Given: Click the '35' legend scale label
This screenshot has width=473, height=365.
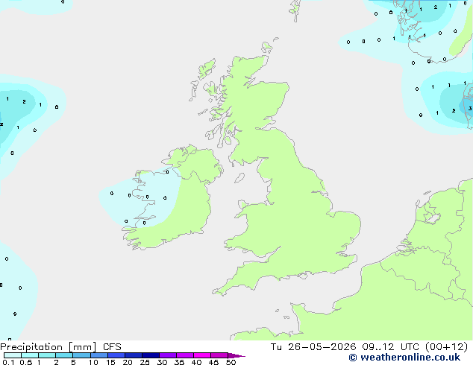Looking at the screenshot, I should (179, 362).
